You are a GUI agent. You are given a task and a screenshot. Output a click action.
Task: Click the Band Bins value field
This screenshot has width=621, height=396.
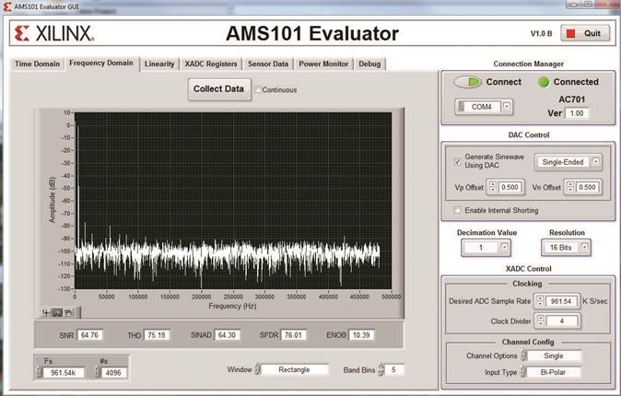[x=394, y=369]
